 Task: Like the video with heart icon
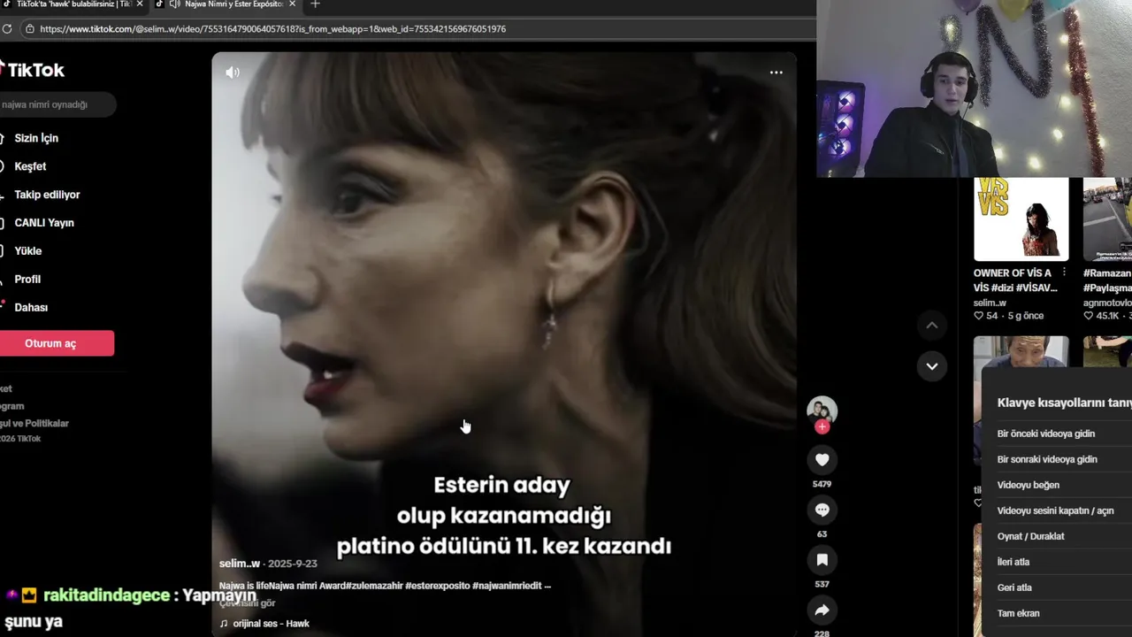click(x=822, y=459)
